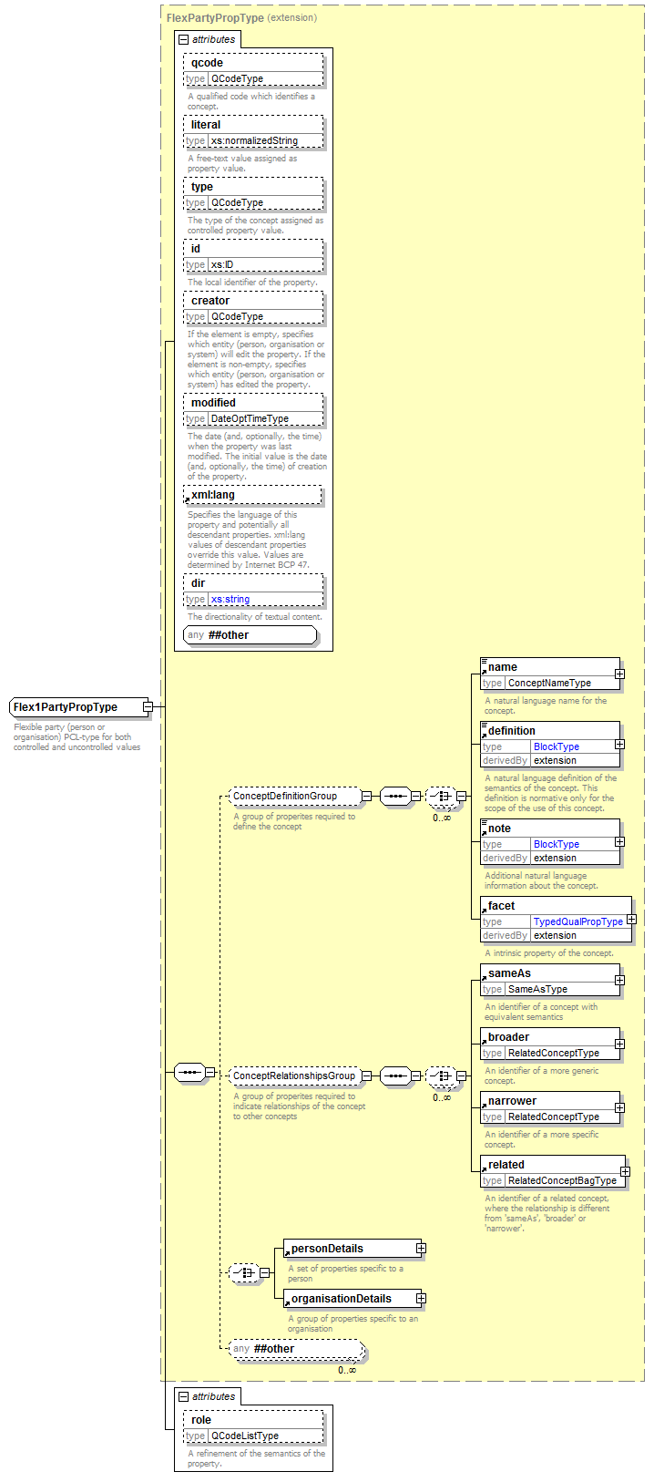This screenshot has width=654, height=1482.
Task: Select the ConceptRelationshipsGroup node
Action: [293, 1075]
